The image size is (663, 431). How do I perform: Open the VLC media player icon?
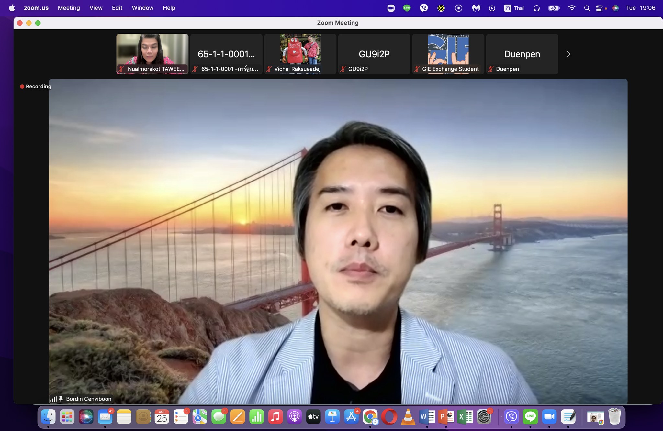408,417
